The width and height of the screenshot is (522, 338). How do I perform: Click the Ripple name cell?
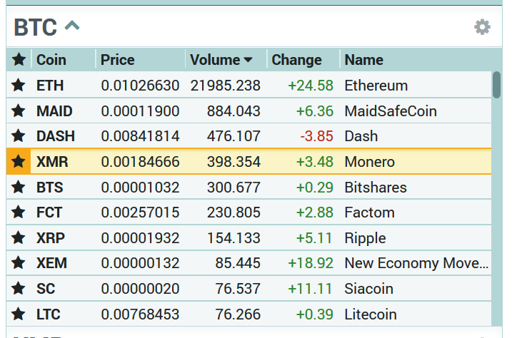coord(365,238)
